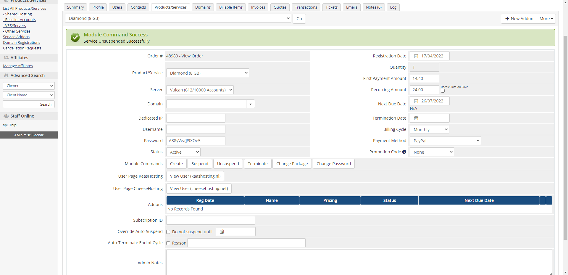Click the Override Auto-Suspend calendar icon

click(x=222, y=231)
